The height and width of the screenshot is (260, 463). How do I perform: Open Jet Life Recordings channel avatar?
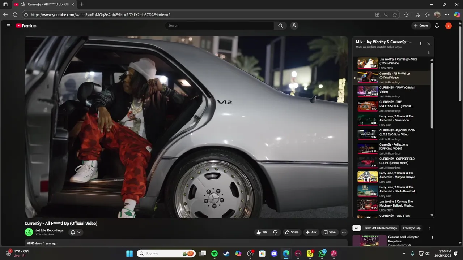[x=29, y=232]
